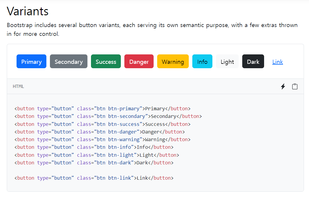Click the btn-primary code line
Image resolution: width=309 pixels, height=197 pixels.
click(x=103, y=109)
